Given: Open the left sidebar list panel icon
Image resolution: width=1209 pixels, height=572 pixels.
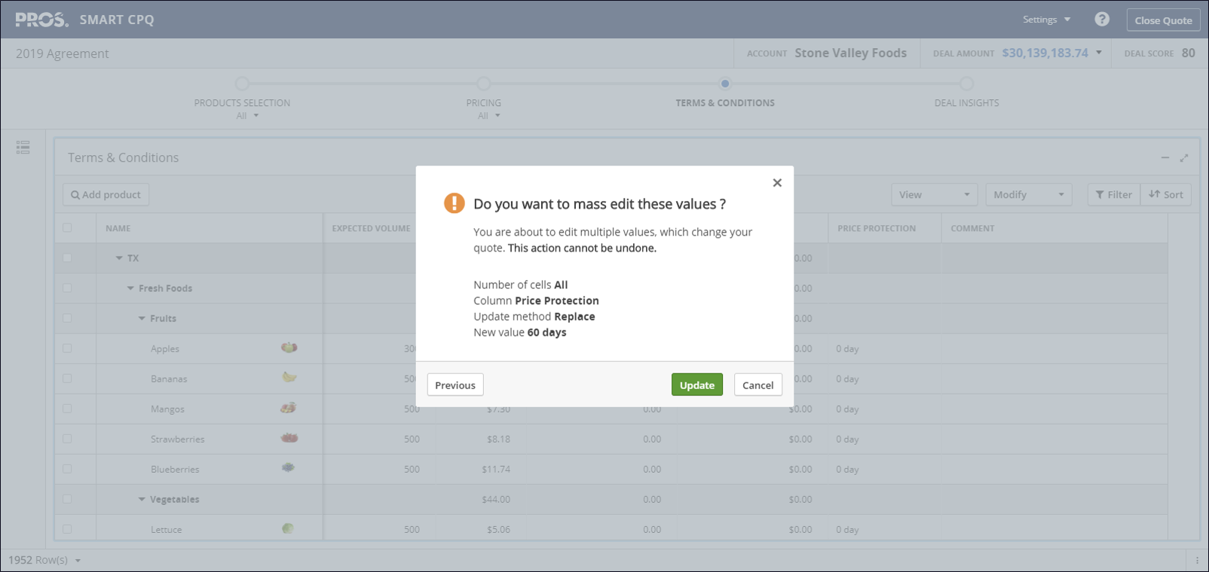Looking at the screenshot, I should [23, 148].
